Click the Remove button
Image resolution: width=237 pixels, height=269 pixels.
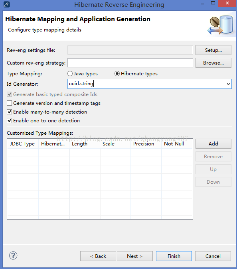(213, 157)
